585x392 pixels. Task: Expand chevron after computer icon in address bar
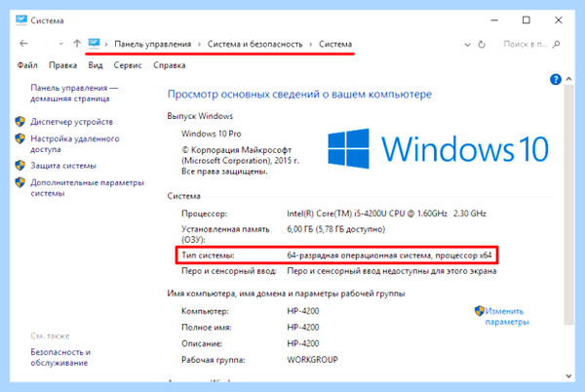(106, 45)
